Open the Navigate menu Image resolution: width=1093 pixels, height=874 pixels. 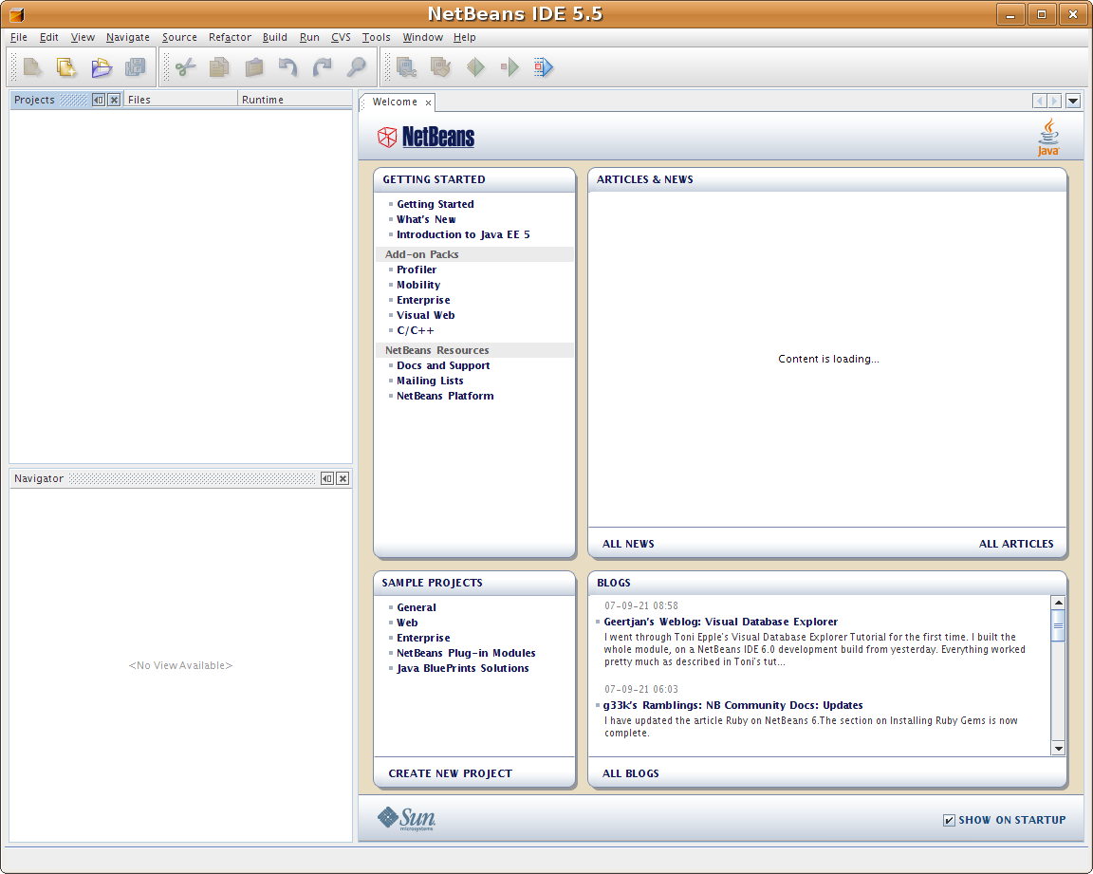click(127, 37)
